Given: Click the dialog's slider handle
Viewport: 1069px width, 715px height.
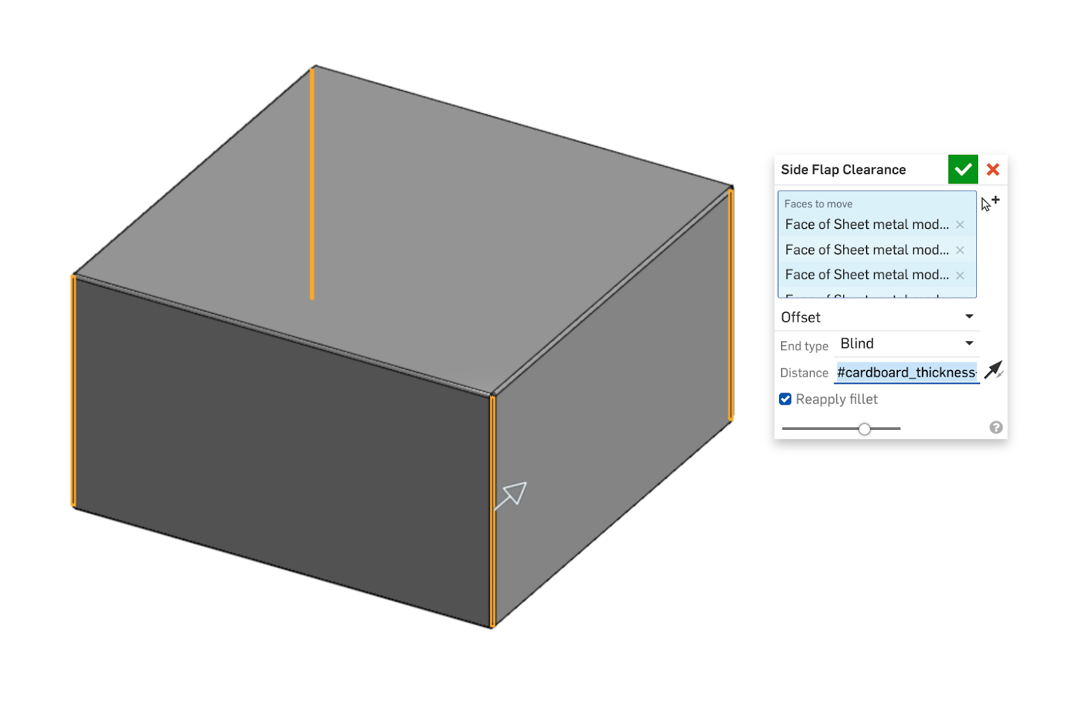Looking at the screenshot, I should 865,429.
